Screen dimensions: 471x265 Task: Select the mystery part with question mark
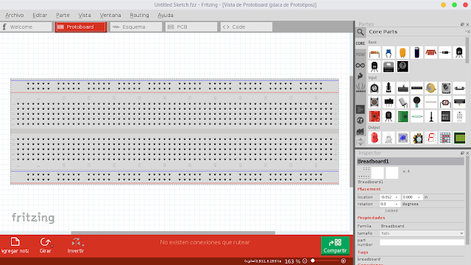click(x=403, y=67)
